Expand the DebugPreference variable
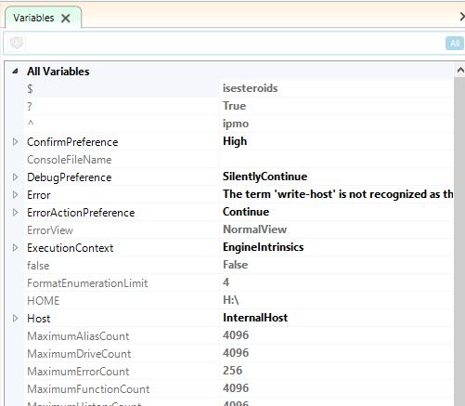The height and width of the screenshot is (406, 465). click(15, 177)
